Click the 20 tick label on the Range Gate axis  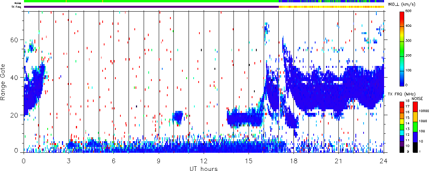point(15,115)
